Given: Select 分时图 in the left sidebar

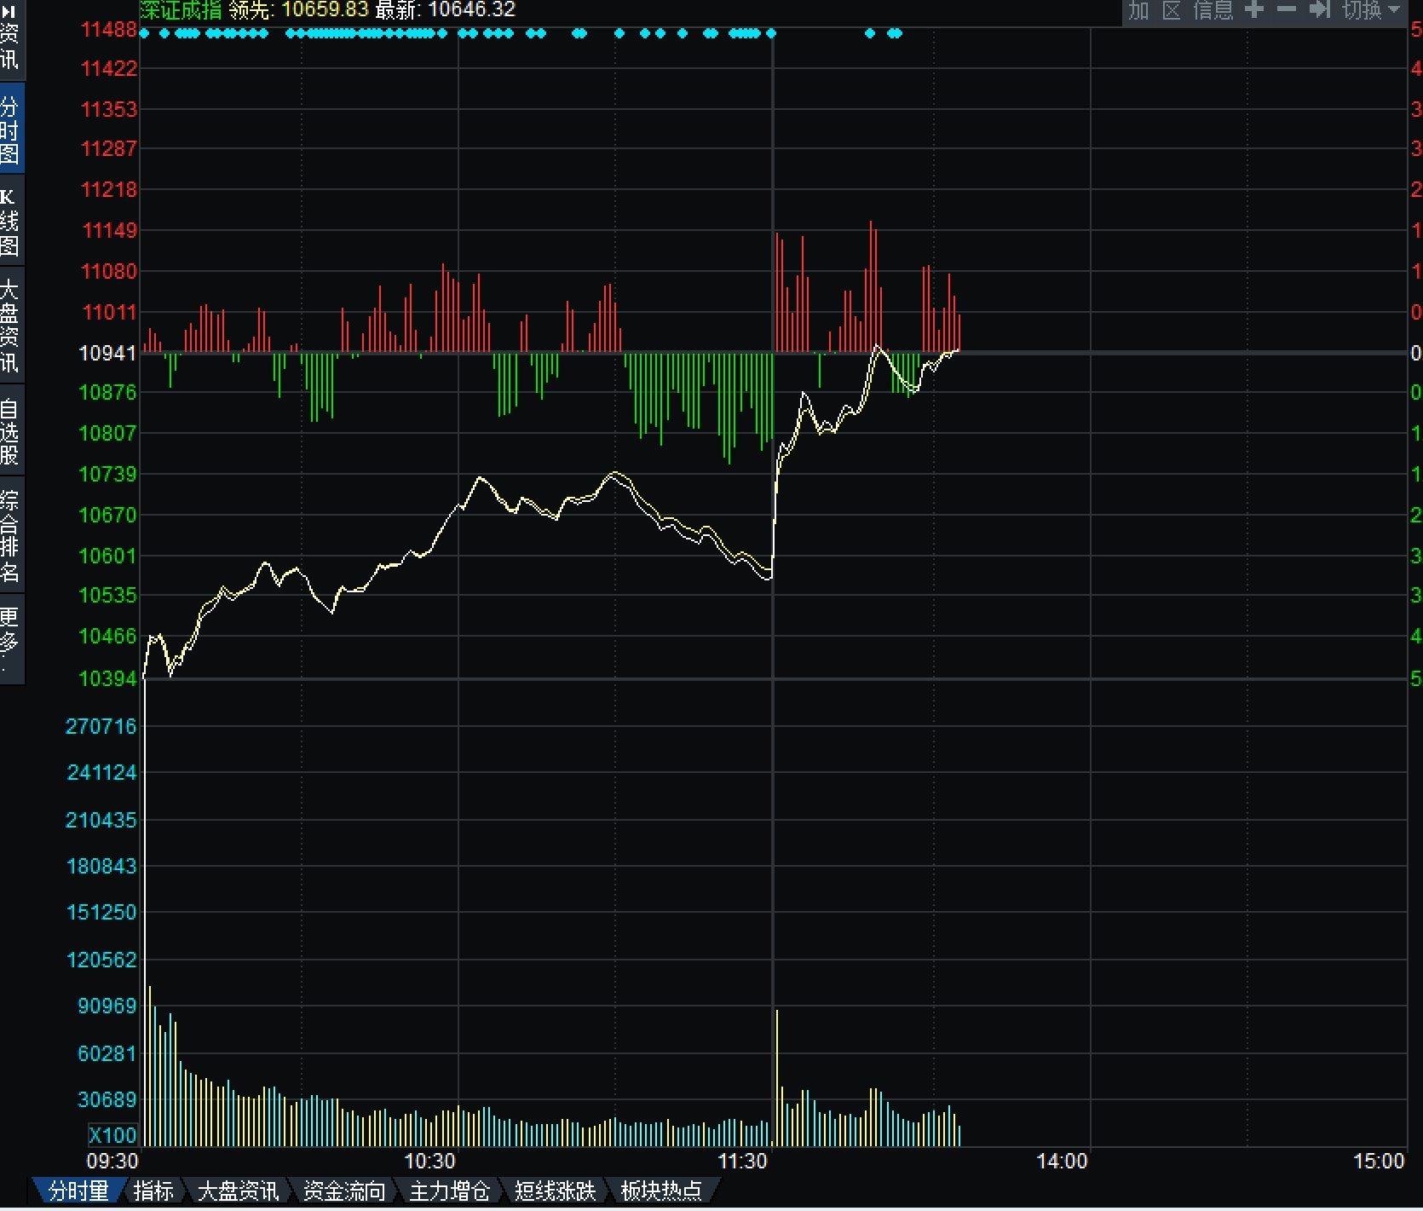Looking at the screenshot, I should pos(9,130).
